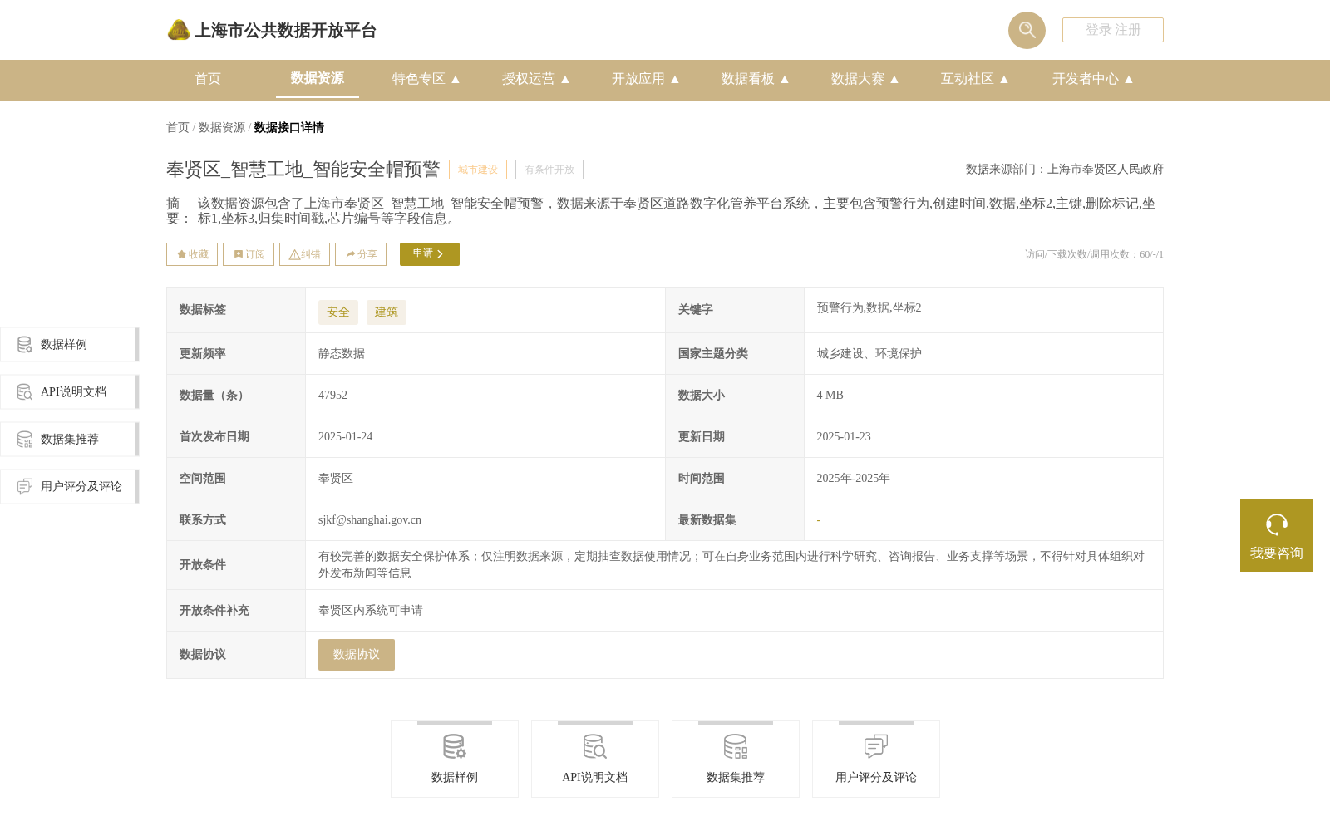This screenshot has width=1330, height=831.
Task: Expand the 数据看板 menu
Action: tap(756, 79)
